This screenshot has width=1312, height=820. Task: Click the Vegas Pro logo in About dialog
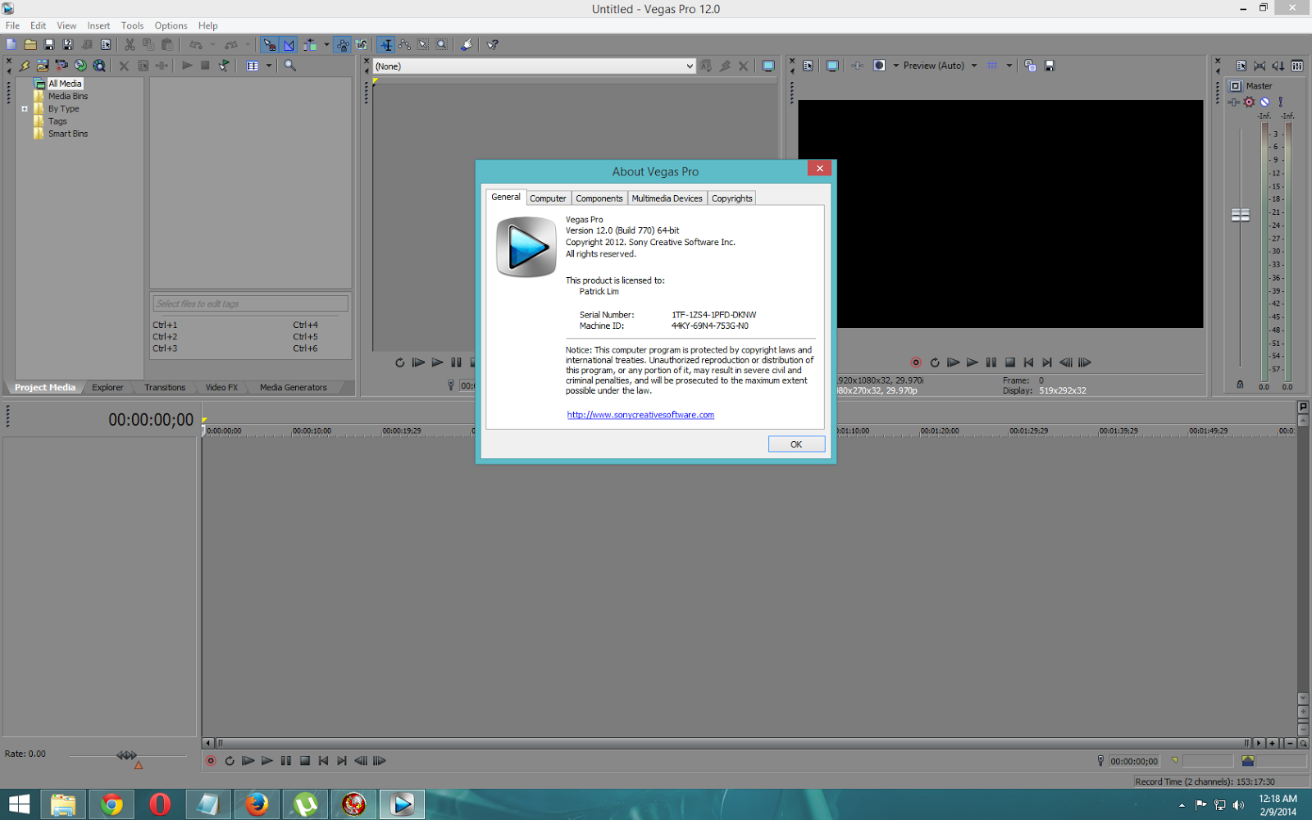click(x=526, y=247)
